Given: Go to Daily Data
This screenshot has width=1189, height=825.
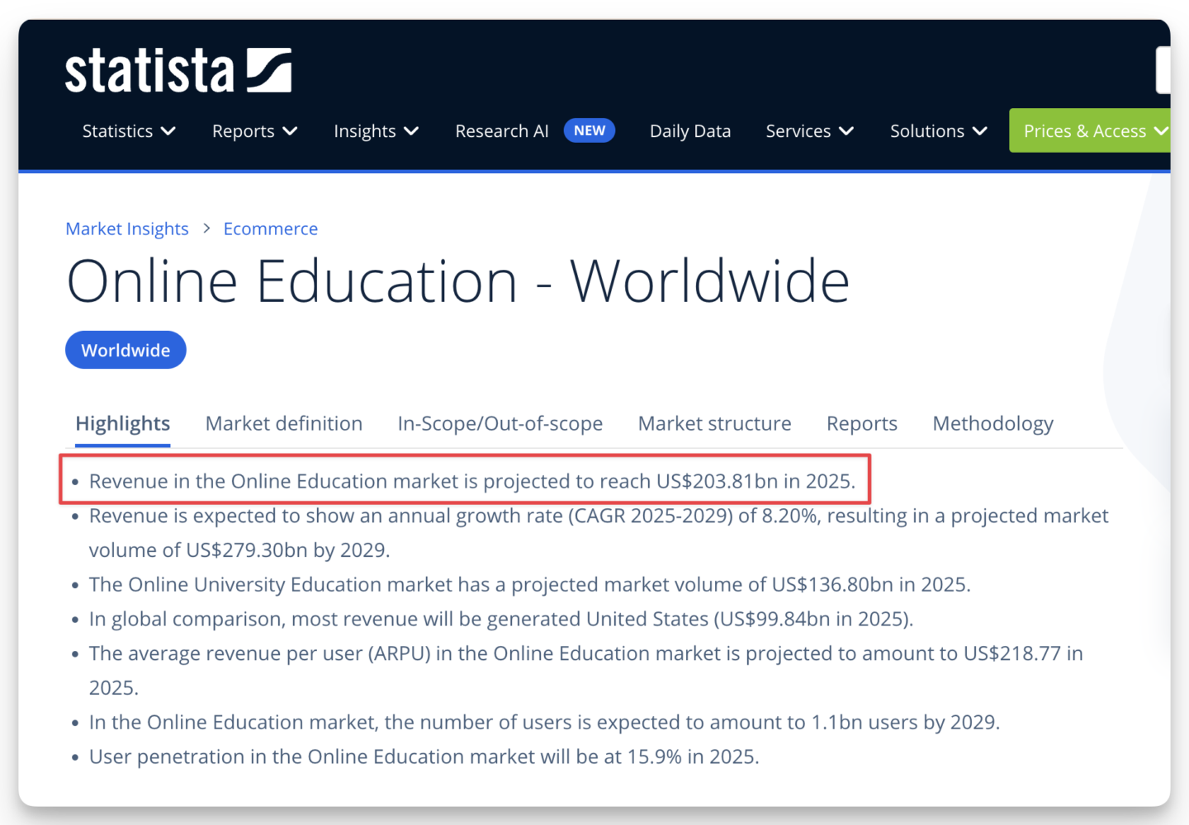Looking at the screenshot, I should coord(690,131).
